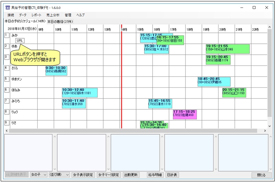Click the vertical scrollbar down arrow

(270, 125)
